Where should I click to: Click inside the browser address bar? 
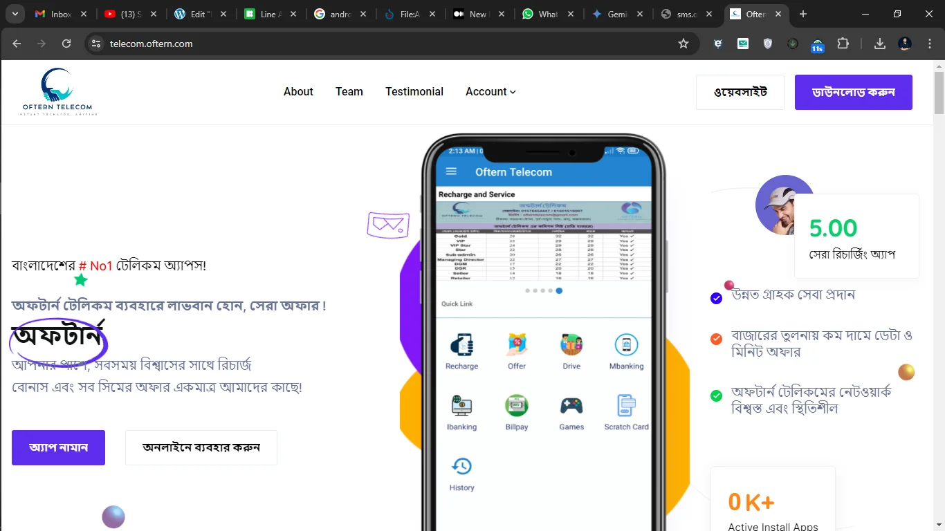point(277,43)
